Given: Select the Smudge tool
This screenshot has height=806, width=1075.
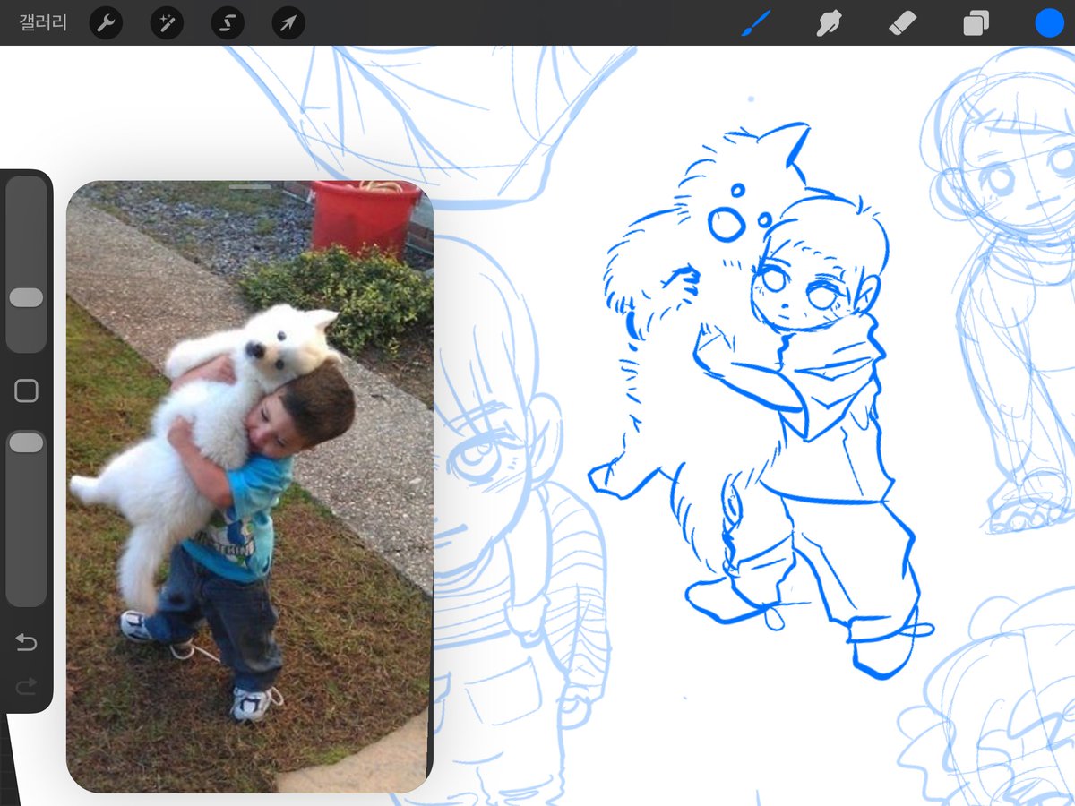Looking at the screenshot, I should (x=830, y=23).
